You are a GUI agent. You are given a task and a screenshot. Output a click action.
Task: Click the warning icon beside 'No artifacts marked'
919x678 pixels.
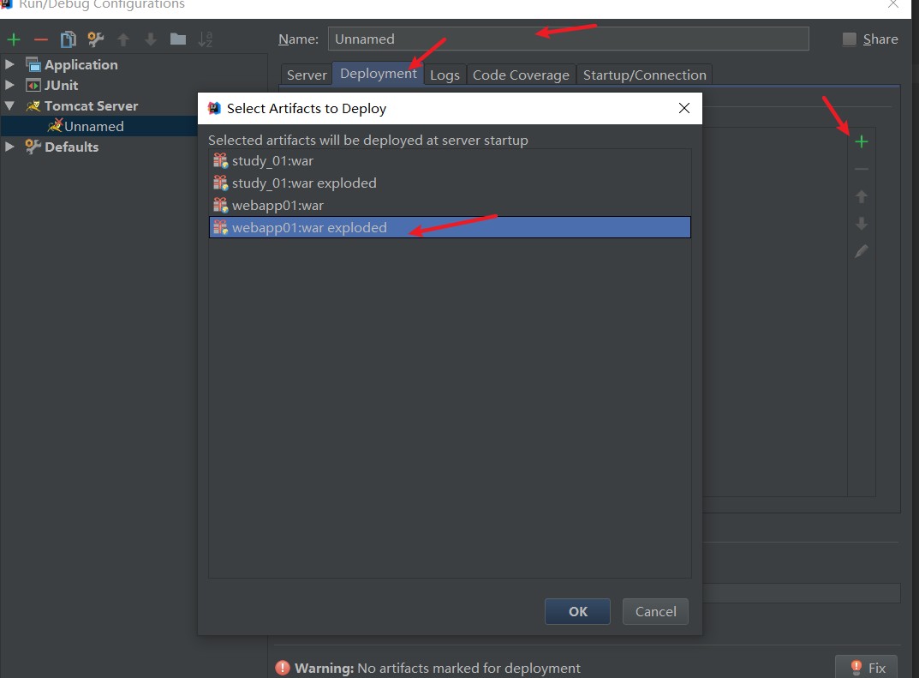(283, 668)
